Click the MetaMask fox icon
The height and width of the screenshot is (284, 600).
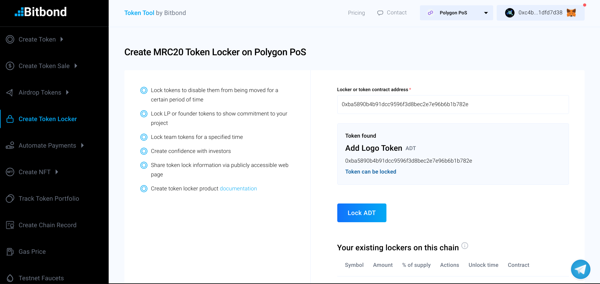(571, 13)
